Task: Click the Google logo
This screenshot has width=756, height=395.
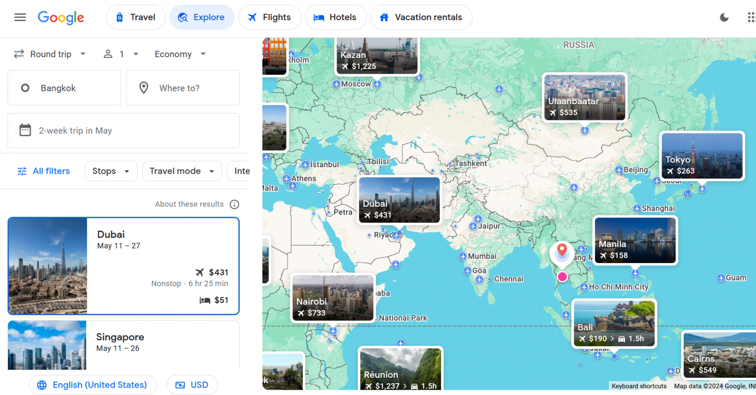Action: [x=61, y=18]
